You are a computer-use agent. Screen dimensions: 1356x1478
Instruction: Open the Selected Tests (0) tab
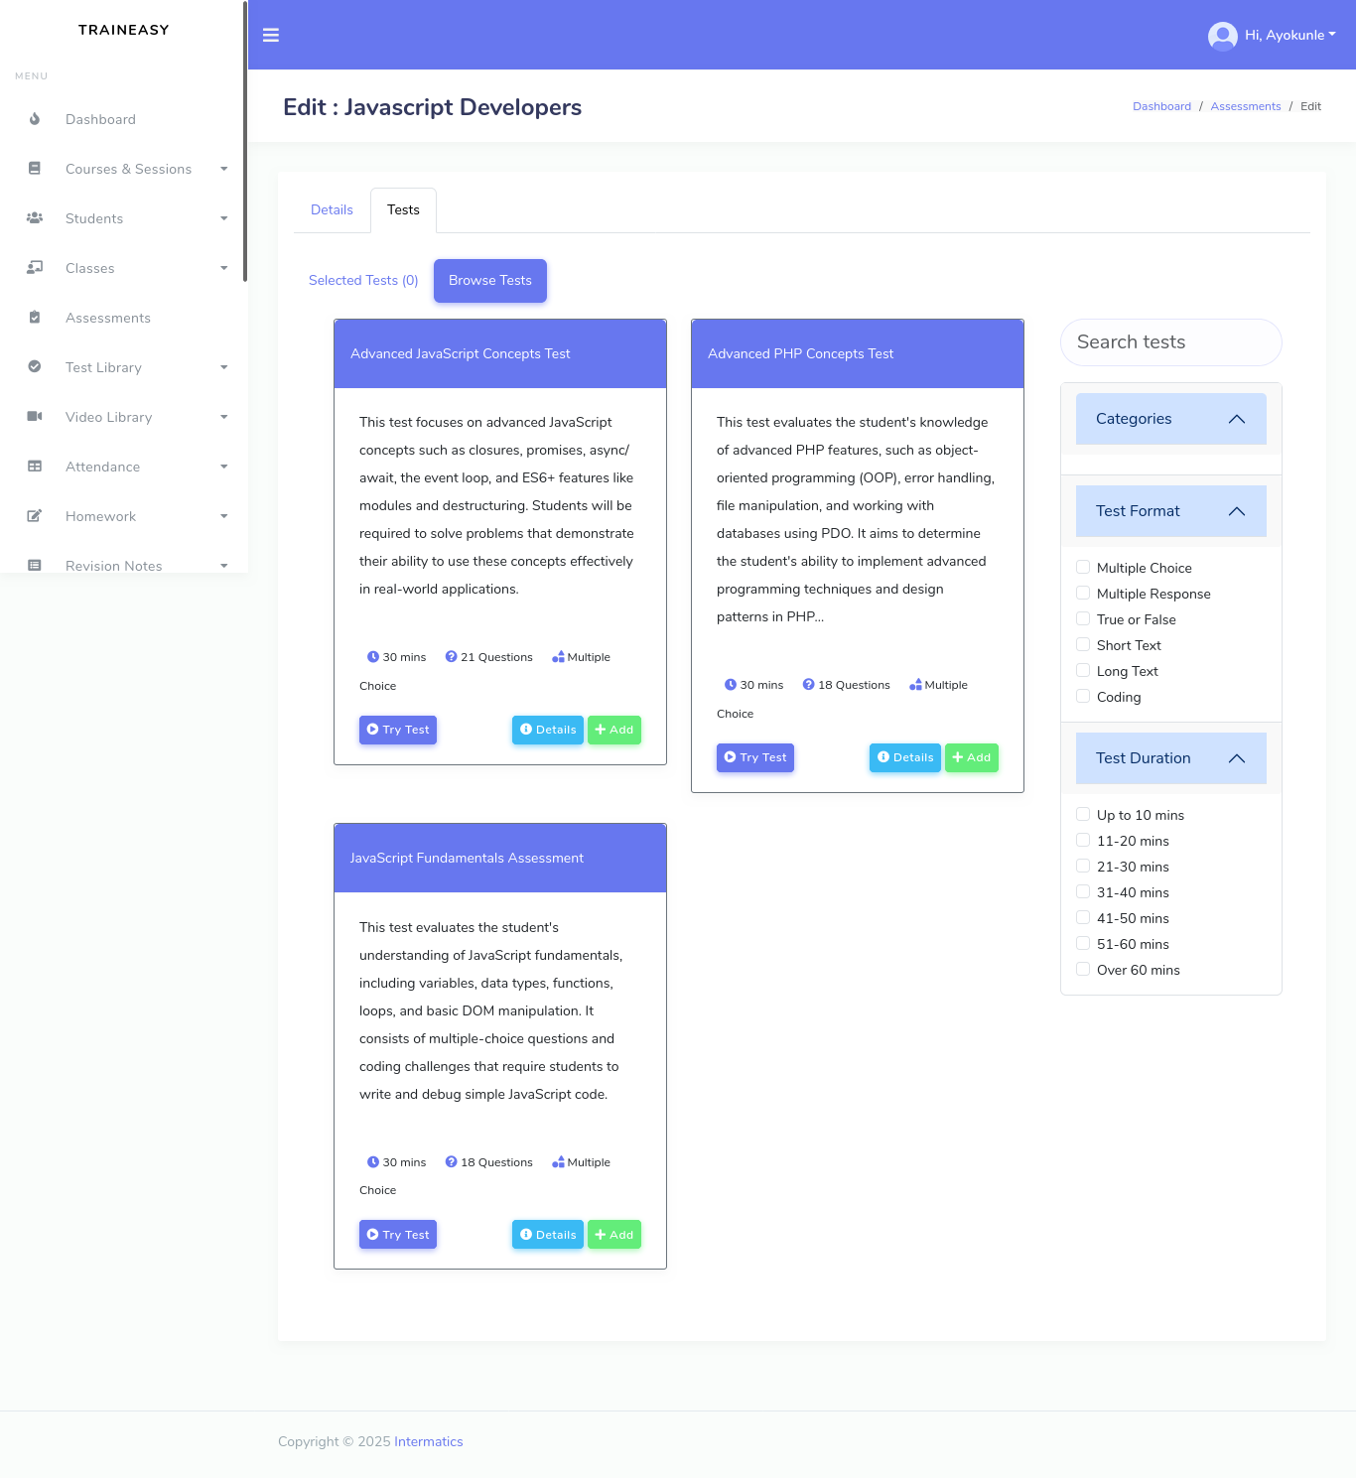coord(363,281)
